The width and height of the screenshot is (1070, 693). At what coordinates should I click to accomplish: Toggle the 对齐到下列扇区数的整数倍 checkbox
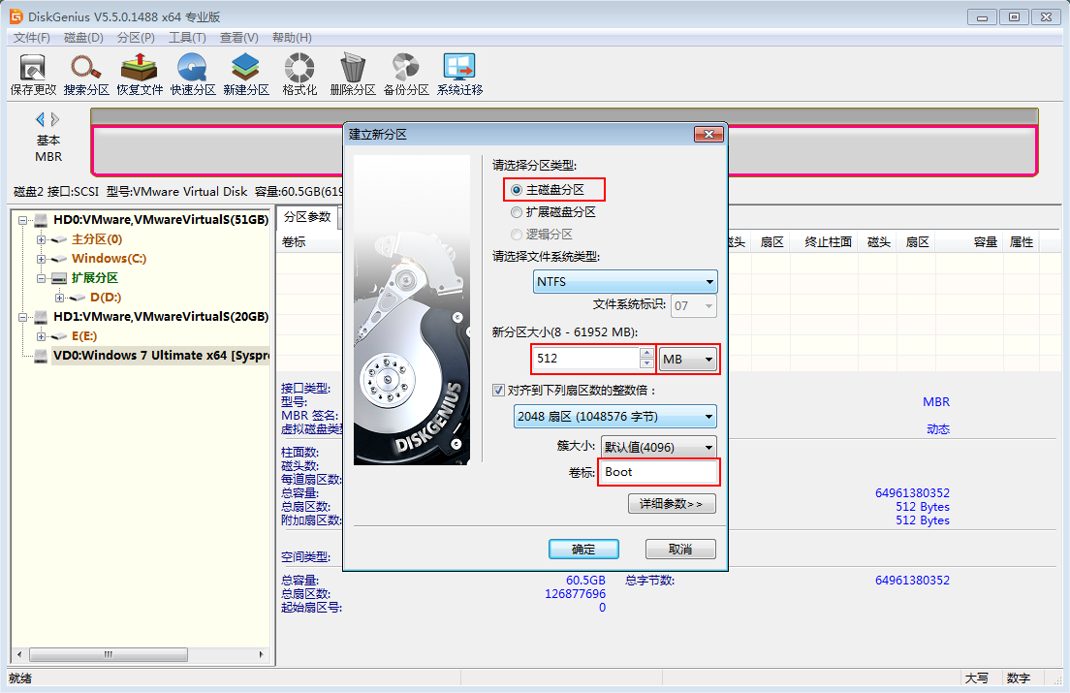(x=499, y=391)
